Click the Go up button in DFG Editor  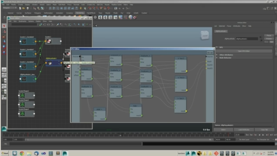pos(210,53)
